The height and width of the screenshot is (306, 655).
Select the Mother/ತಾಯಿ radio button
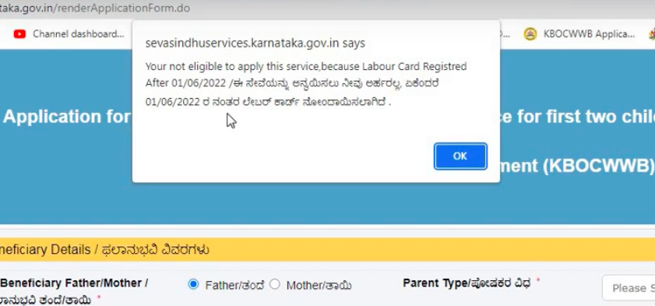pyautogui.click(x=274, y=285)
